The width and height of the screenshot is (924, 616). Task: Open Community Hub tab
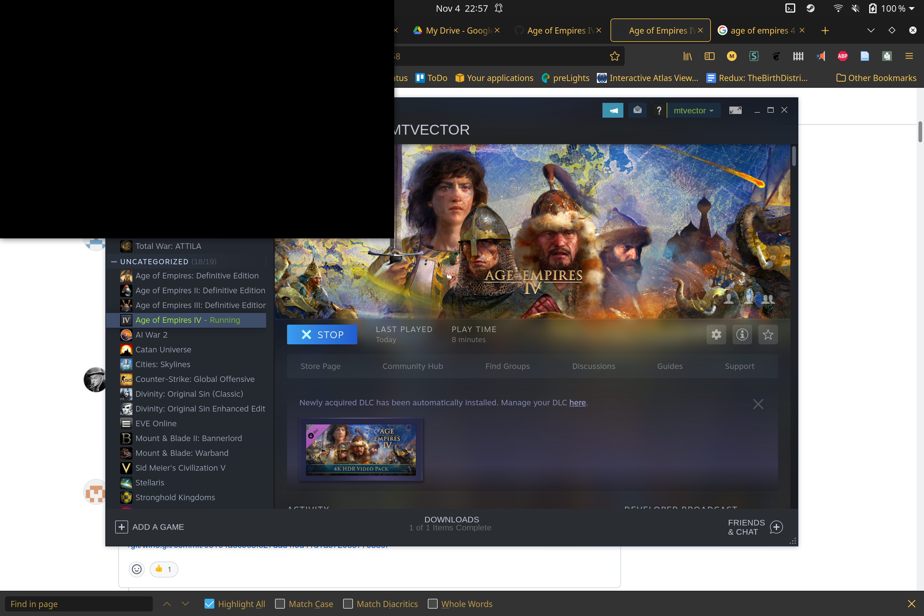pyautogui.click(x=412, y=366)
